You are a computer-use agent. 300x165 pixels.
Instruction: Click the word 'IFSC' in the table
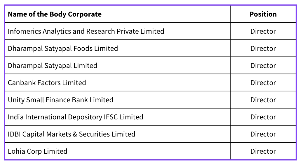pos(111,117)
